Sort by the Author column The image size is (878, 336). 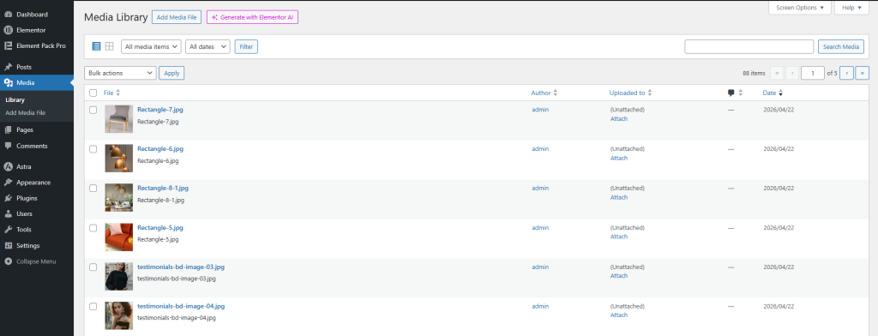coord(544,93)
